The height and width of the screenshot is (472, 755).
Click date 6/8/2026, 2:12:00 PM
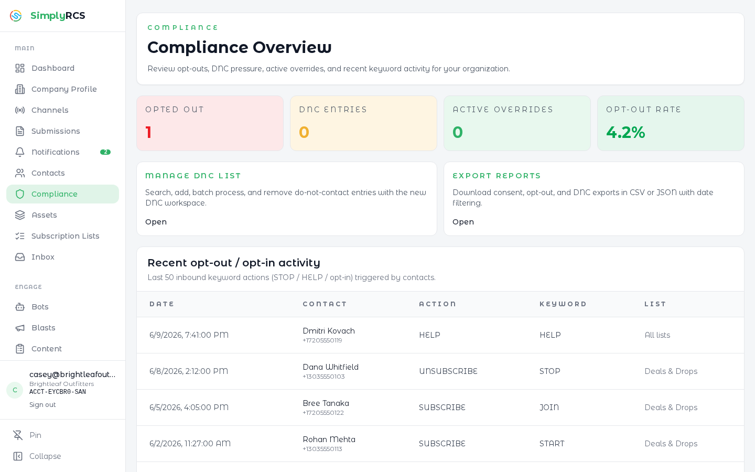tap(189, 371)
